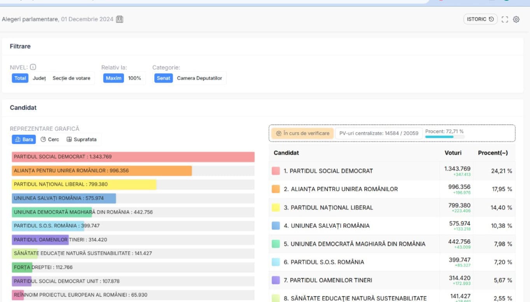This screenshot has height=302, width=530.
Task: Select table row 7. PARTIDUL OAMENILOR TINERI
Action: pos(392,280)
